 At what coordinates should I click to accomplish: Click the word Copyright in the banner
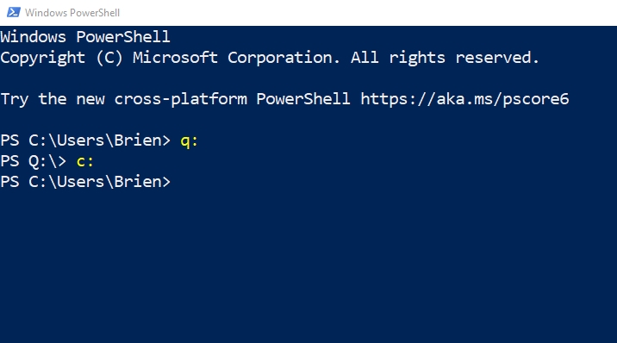point(42,59)
